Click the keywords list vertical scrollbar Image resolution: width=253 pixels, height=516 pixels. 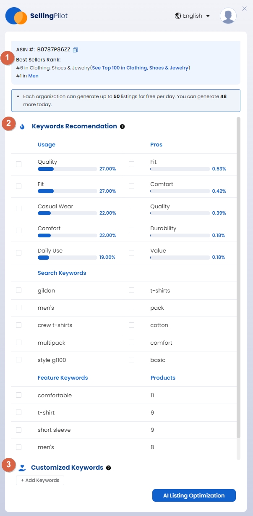(x=239, y=278)
